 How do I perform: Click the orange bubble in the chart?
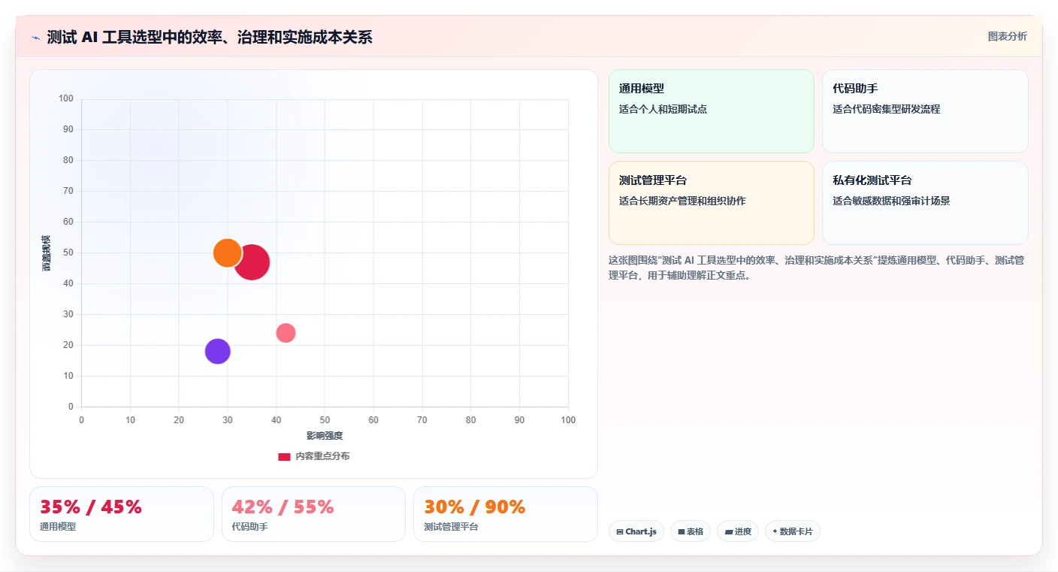coord(227,253)
